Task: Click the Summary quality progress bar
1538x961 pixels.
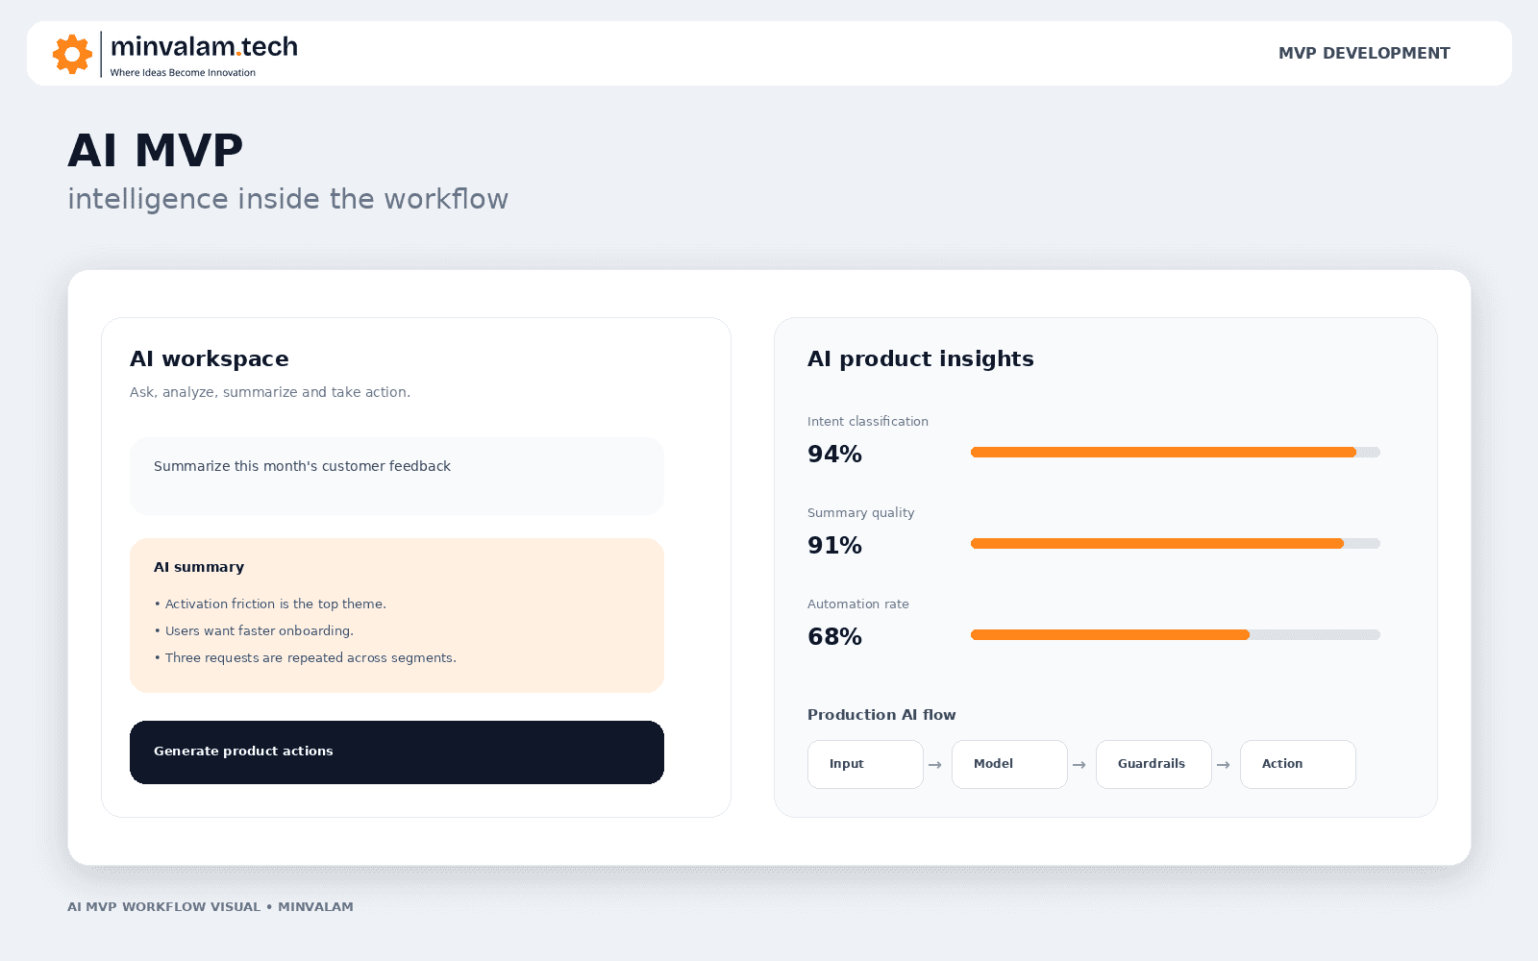Action: (1176, 543)
